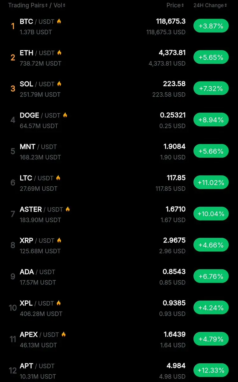The image size is (238, 382).
Task: Click the hot flame icon next to ETH
Action: 59,53
